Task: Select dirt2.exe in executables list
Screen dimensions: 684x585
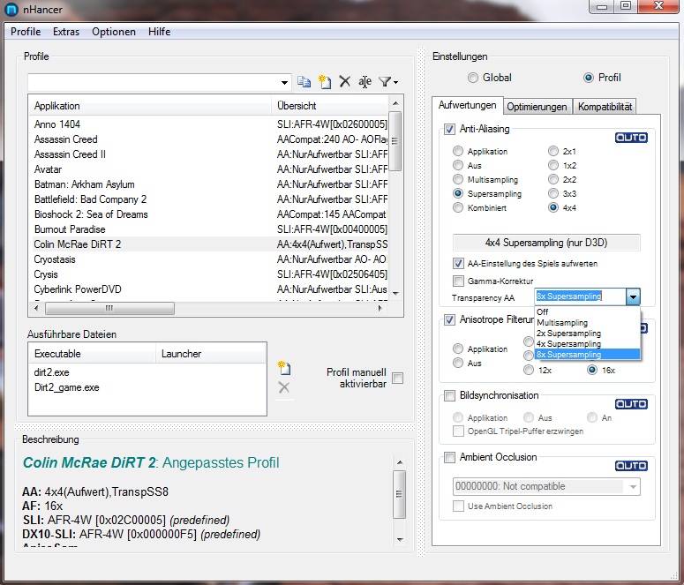Action: (x=51, y=372)
